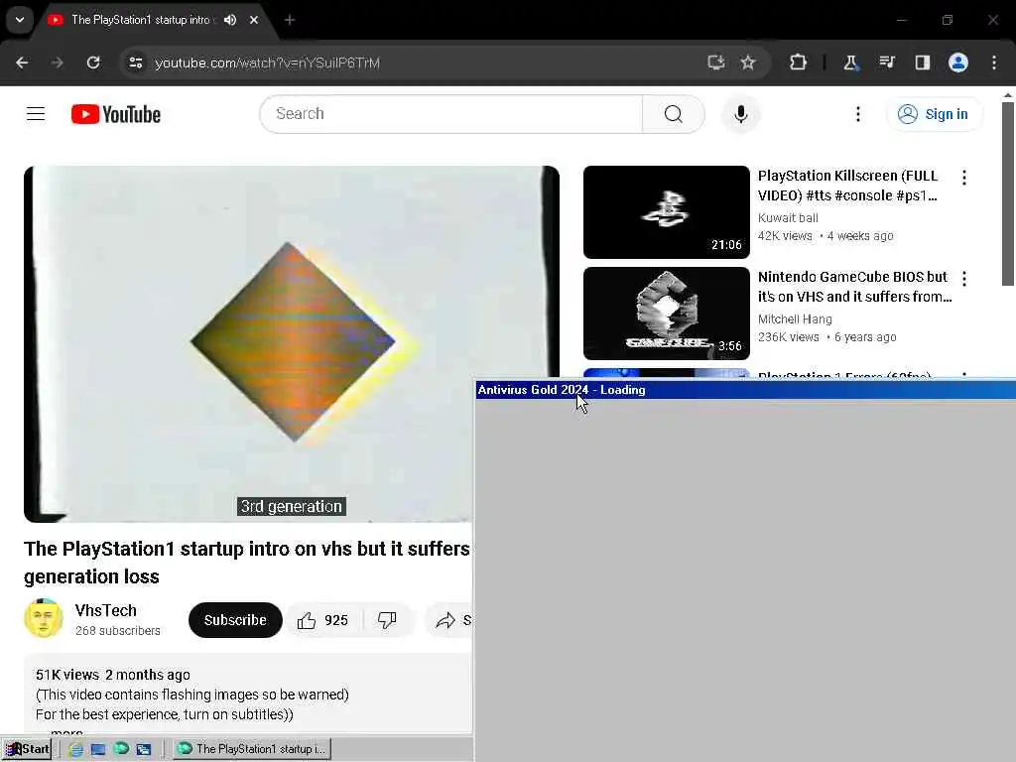Viewport: 1016px width, 762px height.
Task: Switch to The PlayStation1 startup taskbar button
Action: tap(252, 749)
